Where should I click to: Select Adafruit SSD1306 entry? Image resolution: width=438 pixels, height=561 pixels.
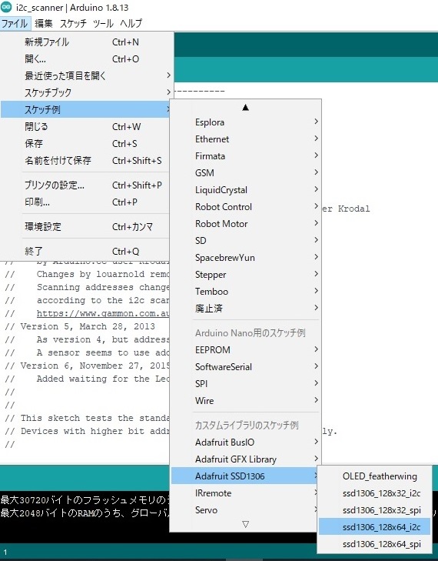pyautogui.click(x=245, y=476)
